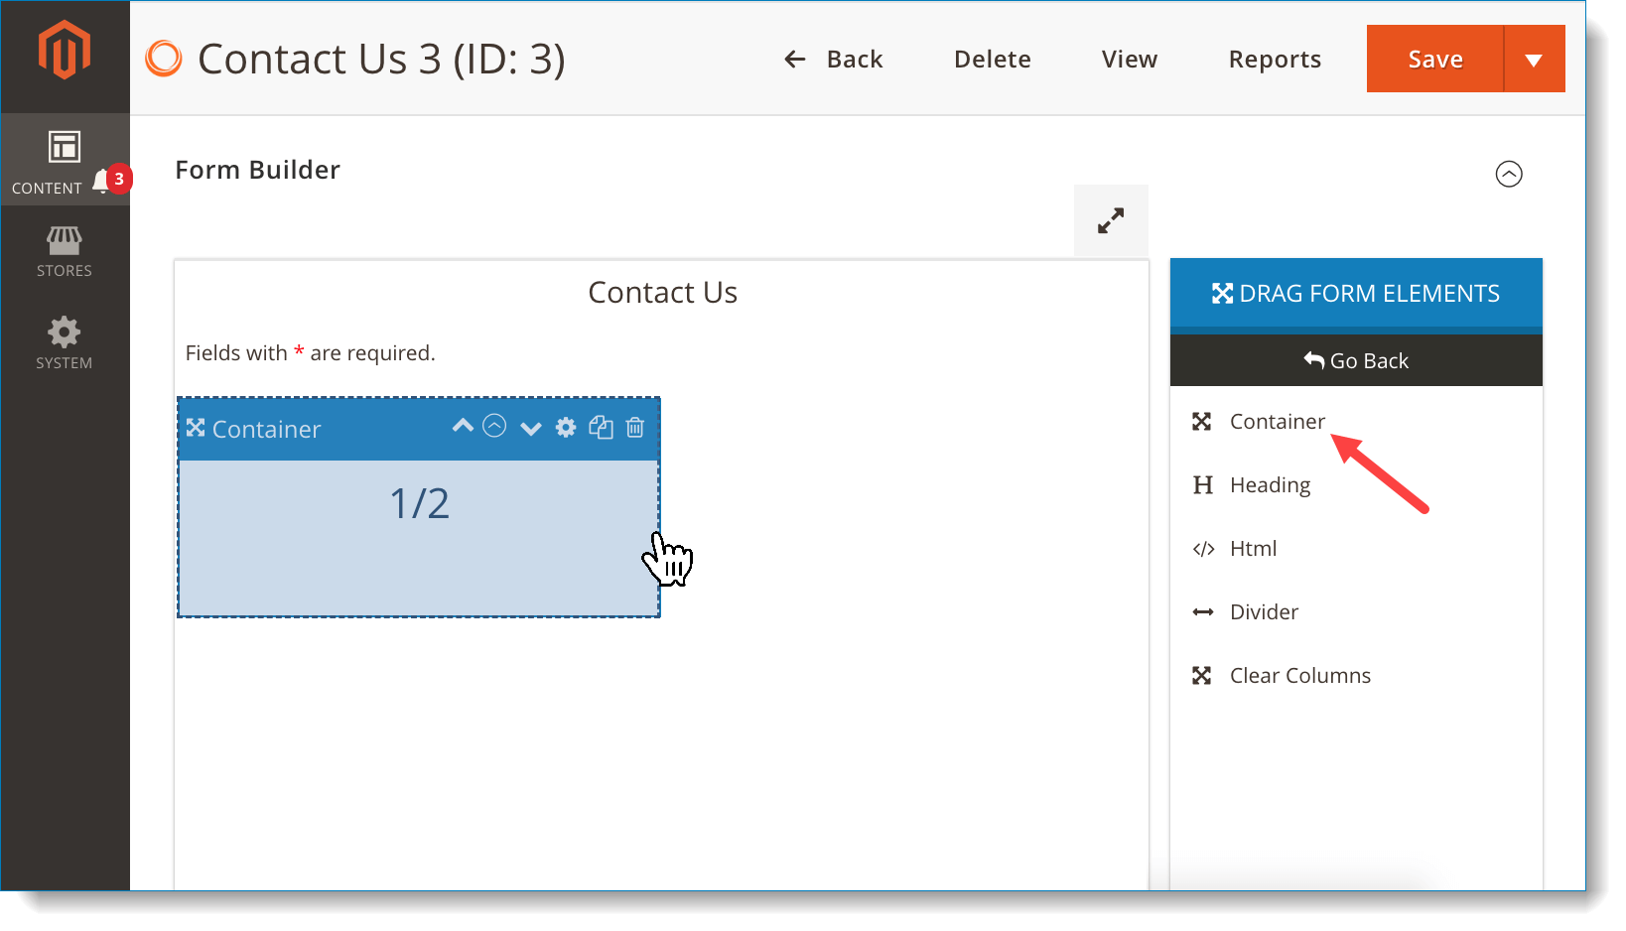Screen dimensions: 1626x931
Task: Go back using the Back button
Action: pos(834,60)
